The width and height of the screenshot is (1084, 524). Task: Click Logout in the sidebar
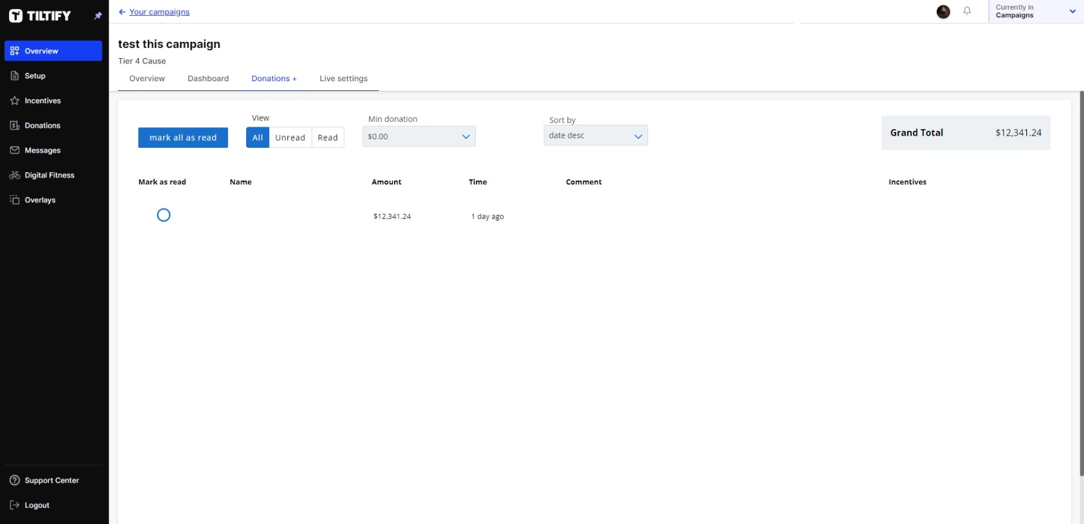[x=53, y=505]
